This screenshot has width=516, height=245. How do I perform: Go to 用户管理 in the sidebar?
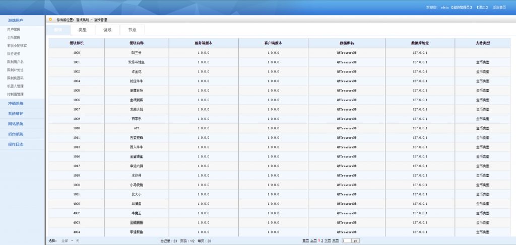point(14,30)
